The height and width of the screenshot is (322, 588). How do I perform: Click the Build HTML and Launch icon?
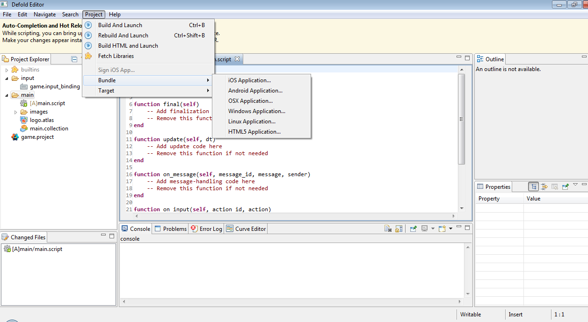[x=88, y=46]
